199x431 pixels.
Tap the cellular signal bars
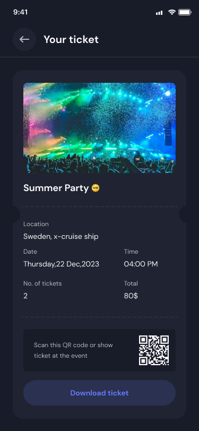point(159,13)
